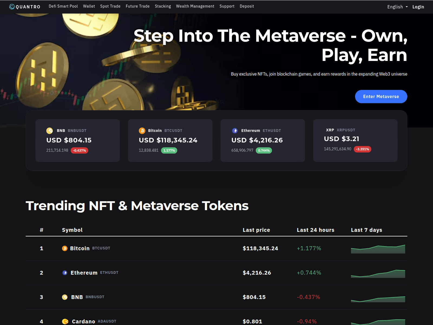Screen dimensions: 433x325
Task: Click the BNB coin icon in price card
Action: 50,131
